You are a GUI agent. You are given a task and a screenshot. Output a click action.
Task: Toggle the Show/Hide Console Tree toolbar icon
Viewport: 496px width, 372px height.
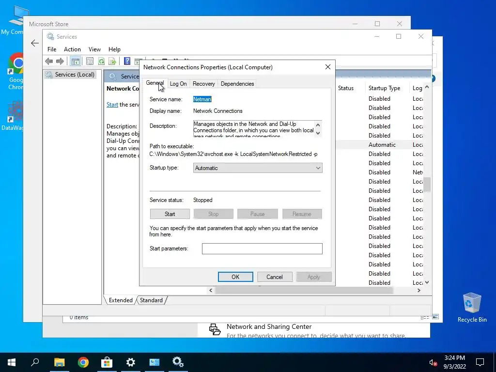(x=75, y=61)
